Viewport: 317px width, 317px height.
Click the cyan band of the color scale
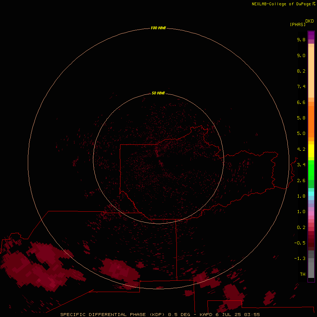tap(311, 194)
